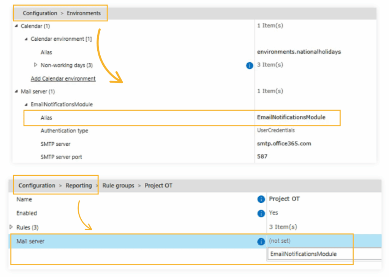Click info icon beside Name field
This screenshot has width=389, height=277.
click(261, 199)
